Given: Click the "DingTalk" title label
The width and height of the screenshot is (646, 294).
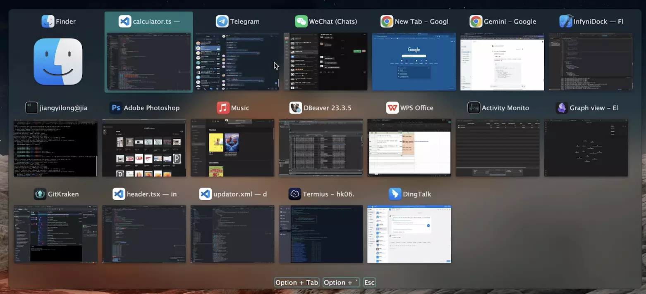Looking at the screenshot, I should click(x=417, y=194).
